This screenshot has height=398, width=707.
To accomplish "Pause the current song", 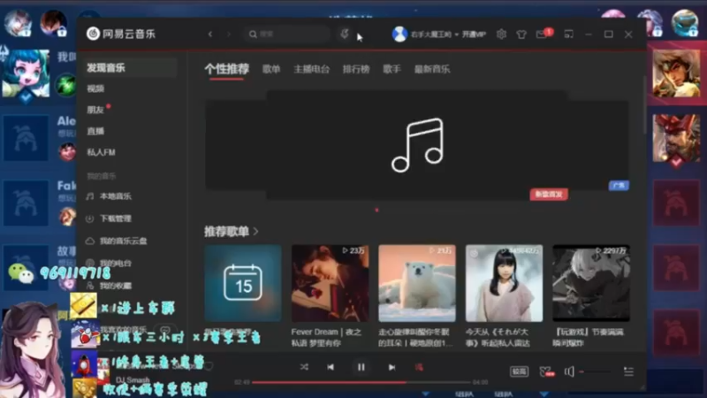I will (x=361, y=367).
